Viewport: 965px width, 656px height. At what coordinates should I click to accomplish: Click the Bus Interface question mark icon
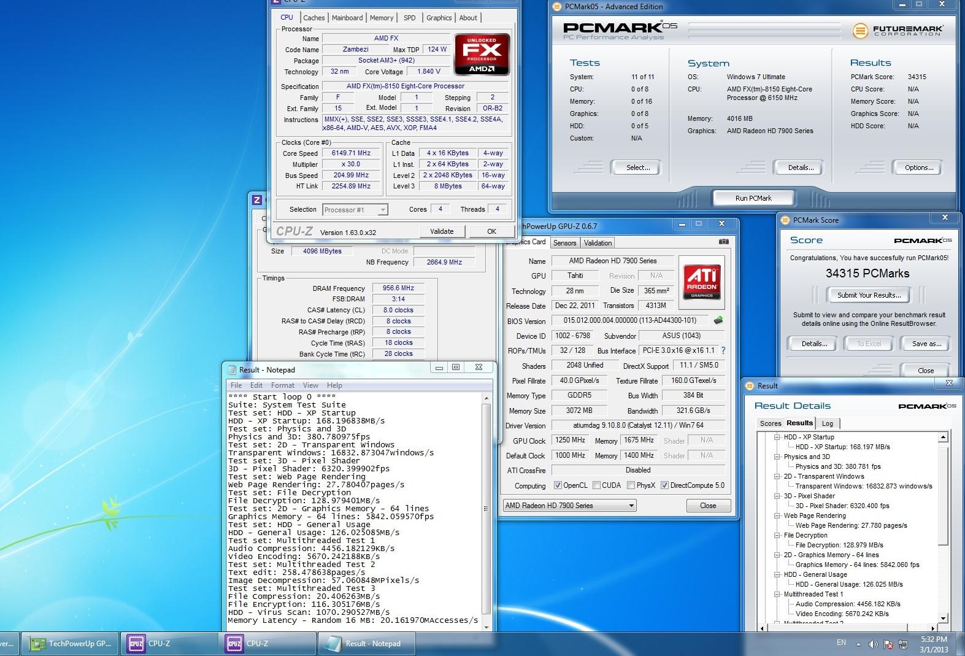point(723,350)
